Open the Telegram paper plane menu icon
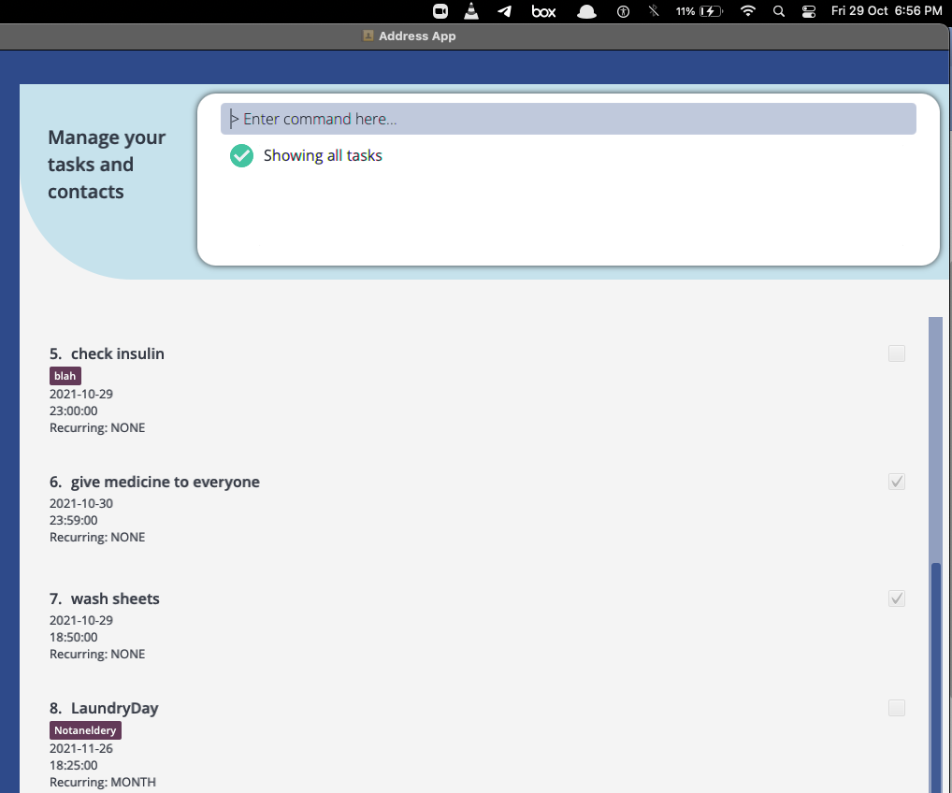The height and width of the screenshot is (793, 952). 505,11
